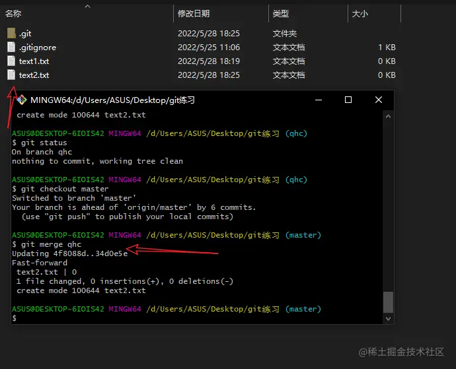Open the .git folder icon

(x=11, y=34)
